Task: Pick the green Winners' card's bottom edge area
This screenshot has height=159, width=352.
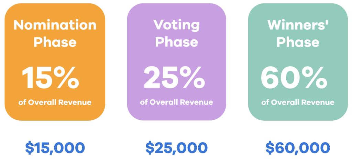Action: (298, 116)
